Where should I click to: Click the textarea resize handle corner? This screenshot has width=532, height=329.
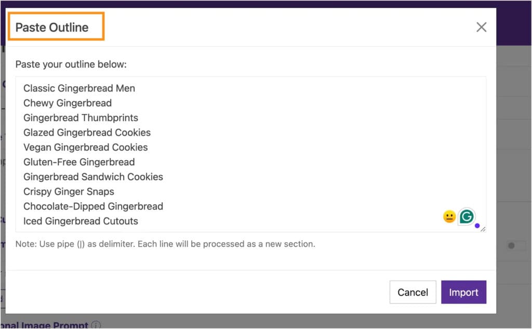(483, 228)
